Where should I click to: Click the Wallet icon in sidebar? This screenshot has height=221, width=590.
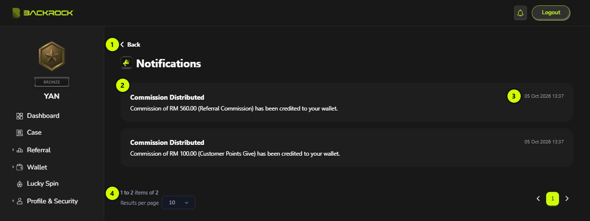click(x=20, y=167)
